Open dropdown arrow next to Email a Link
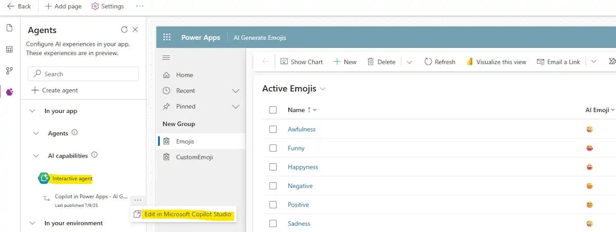Image resolution: width=616 pixels, height=232 pixels. [x=593, y=62]
